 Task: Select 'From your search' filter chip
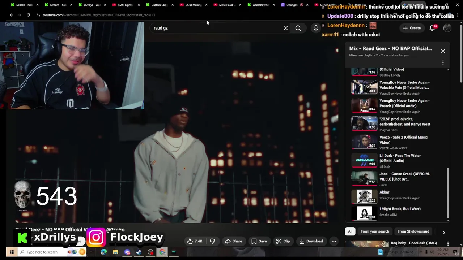click(x=375, y=231)
